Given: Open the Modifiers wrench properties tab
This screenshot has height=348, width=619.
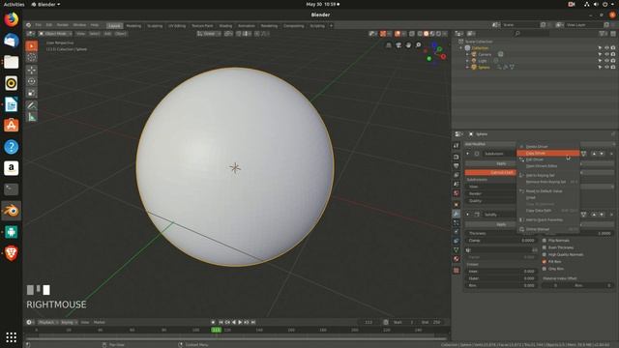Looking at the screenshot, I should tap(456, 214).
